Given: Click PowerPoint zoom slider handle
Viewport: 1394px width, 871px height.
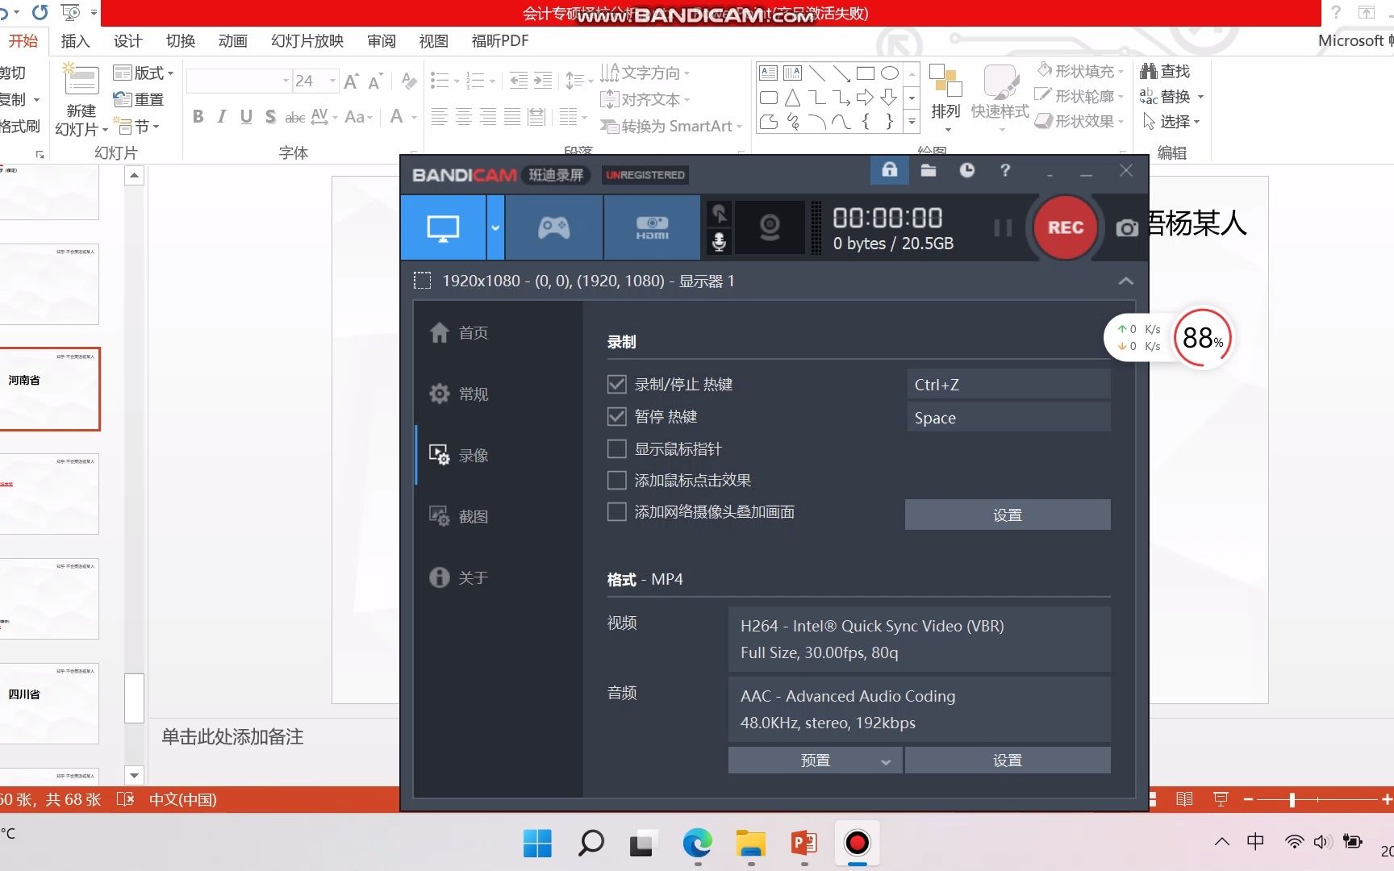Looking at the screenshot, I should (1292, 799).
